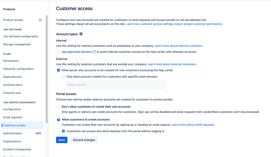Select Don't allow customers to create accounts
The width and height of the screenshot is (271, 157).
[x=59, y=107]
